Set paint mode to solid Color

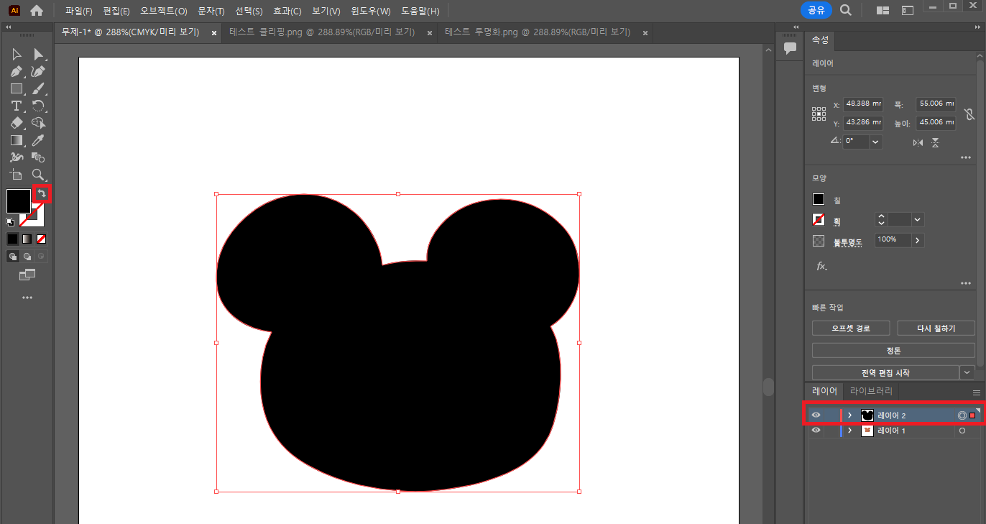tap(12, 239)
